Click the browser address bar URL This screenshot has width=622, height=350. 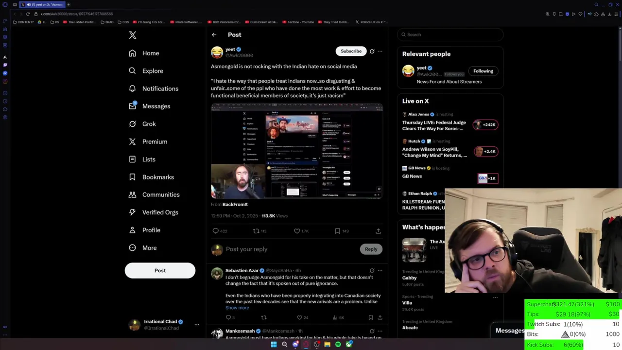pyautogui.click(x=77, y=14)
